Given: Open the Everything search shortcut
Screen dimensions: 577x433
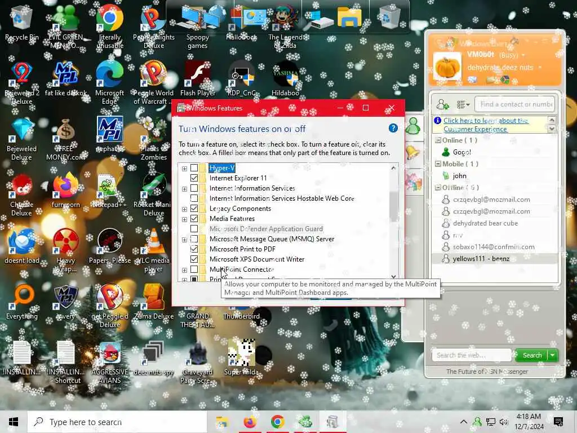Looking at the screenshot, I should tap(22, 302).
